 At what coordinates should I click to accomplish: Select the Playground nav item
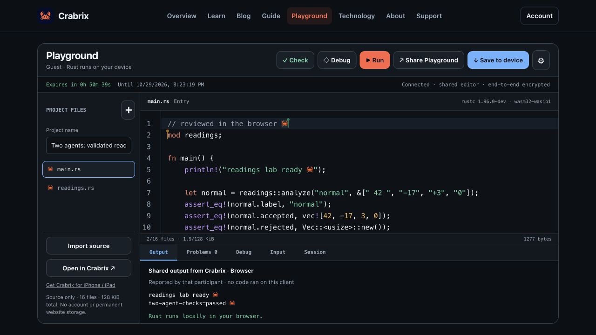pyautogui.click(x=309, y=16)
